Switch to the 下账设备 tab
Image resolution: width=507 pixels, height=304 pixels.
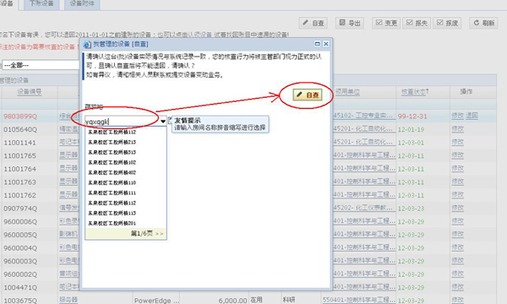(41, 4)
